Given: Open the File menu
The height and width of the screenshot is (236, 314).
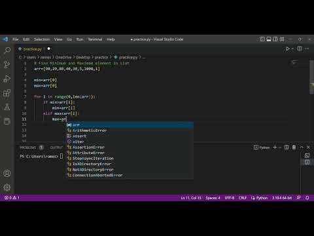Looking at the screenshot, I should click(x=16, y=39).
